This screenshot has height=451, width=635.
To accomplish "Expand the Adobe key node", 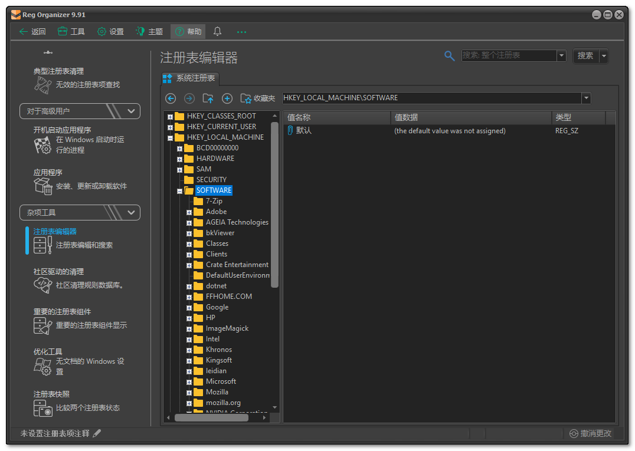I will coord(189,212).
